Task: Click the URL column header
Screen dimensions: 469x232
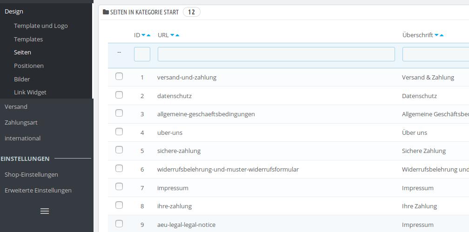Action: 163,35
